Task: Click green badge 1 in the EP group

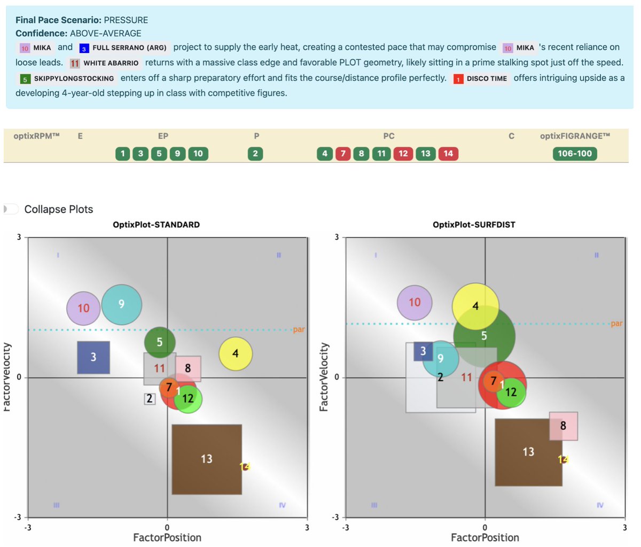Action: 122,153
